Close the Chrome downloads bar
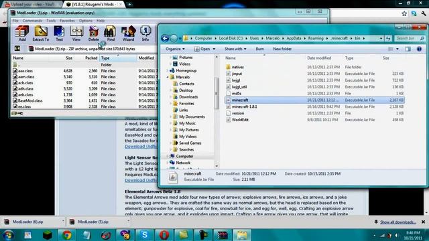Screen dimensions: 429x241 point(423,222)
